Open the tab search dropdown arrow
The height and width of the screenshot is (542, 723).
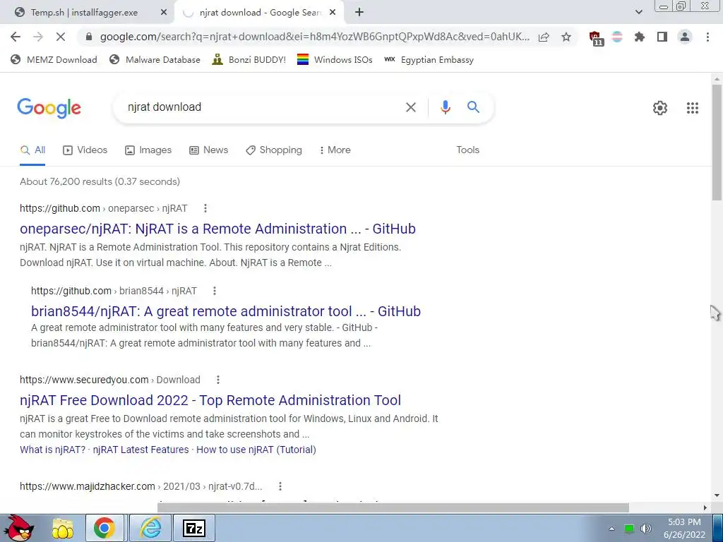point(638,13)
